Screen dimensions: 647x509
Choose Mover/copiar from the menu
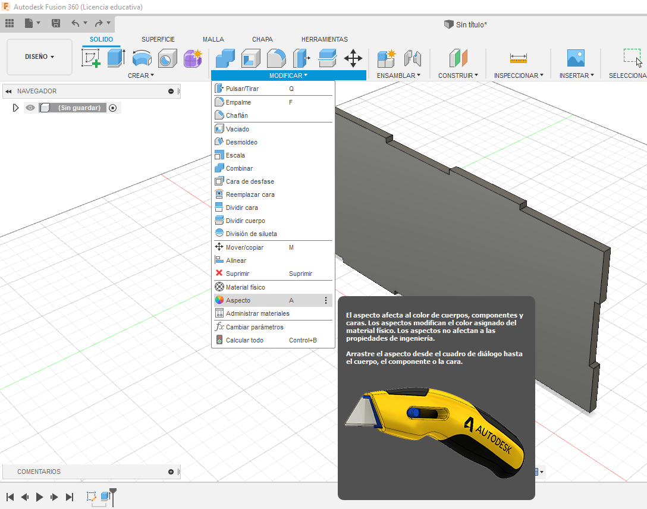(x=273, y=247)
